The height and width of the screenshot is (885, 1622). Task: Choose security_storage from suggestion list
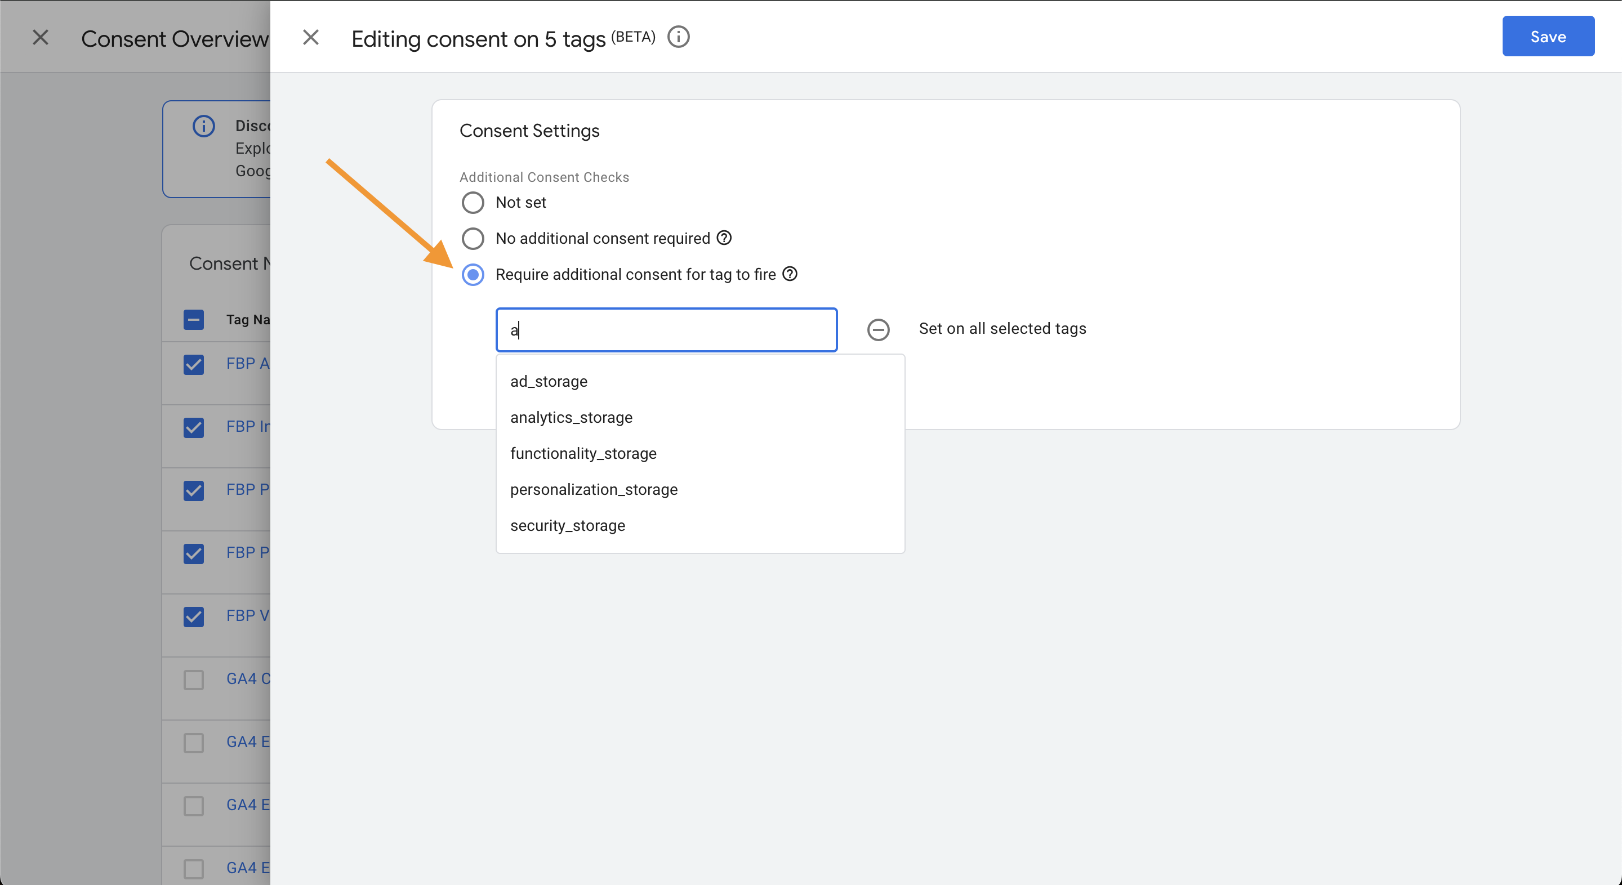click(x=700, y=526)
